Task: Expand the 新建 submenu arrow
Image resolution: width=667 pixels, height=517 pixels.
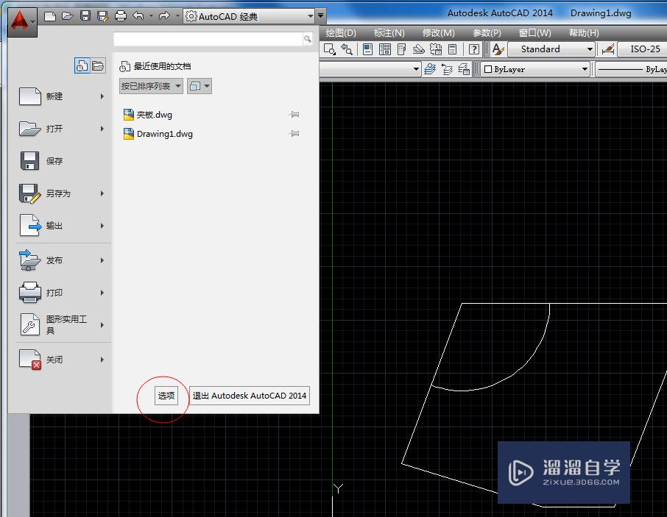Action: coord(102,96)
